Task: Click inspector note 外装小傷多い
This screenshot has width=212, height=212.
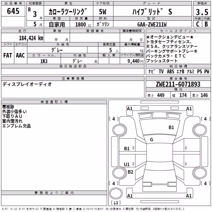Action: (15, 112)
